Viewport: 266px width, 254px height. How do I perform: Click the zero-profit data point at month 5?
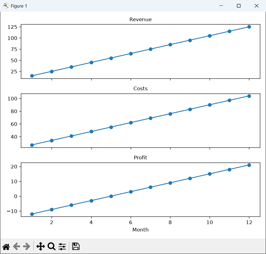coord(111,196)
